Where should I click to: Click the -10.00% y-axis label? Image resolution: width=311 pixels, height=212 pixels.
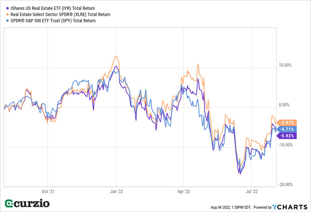tap(285, 145)
